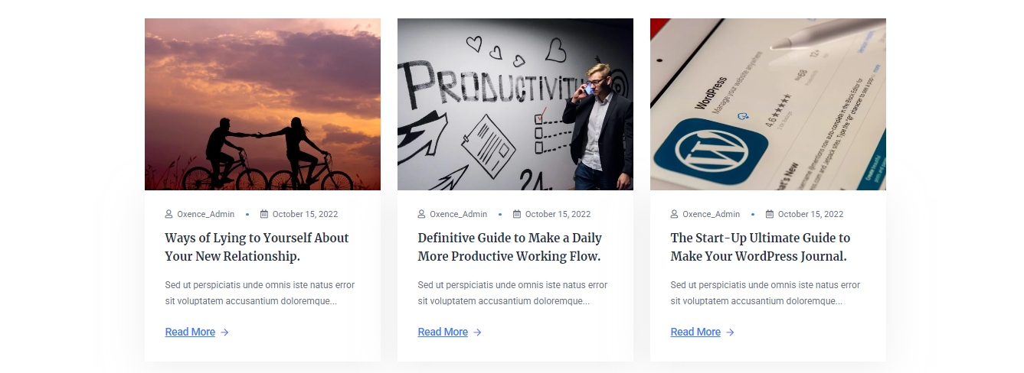Select the sunset bicycle couple thumbnail
Image resolution: width=1024 pixels, height=373 pixels.
tap(263, 104)
